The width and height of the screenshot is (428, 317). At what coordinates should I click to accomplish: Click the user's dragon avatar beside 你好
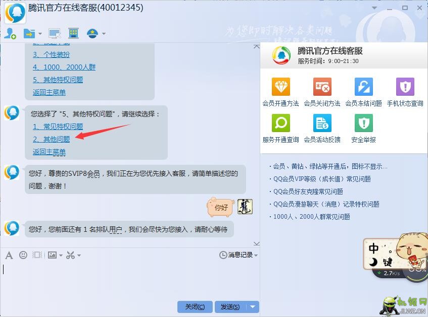click(x=245, y=207)
